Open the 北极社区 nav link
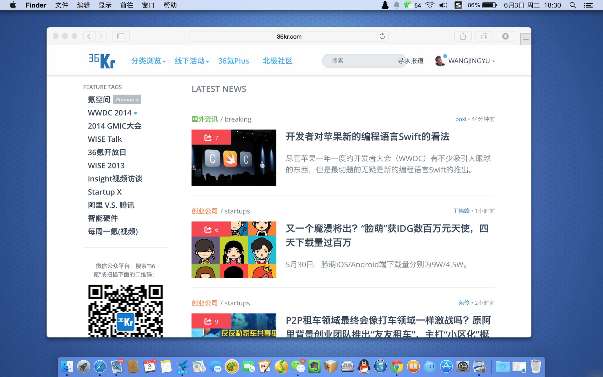This screenshot has width=603, height=377. (x=278, y=61)
